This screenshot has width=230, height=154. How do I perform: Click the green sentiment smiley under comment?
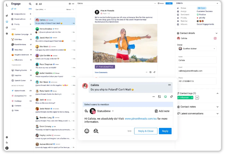(x=166, y=97)
